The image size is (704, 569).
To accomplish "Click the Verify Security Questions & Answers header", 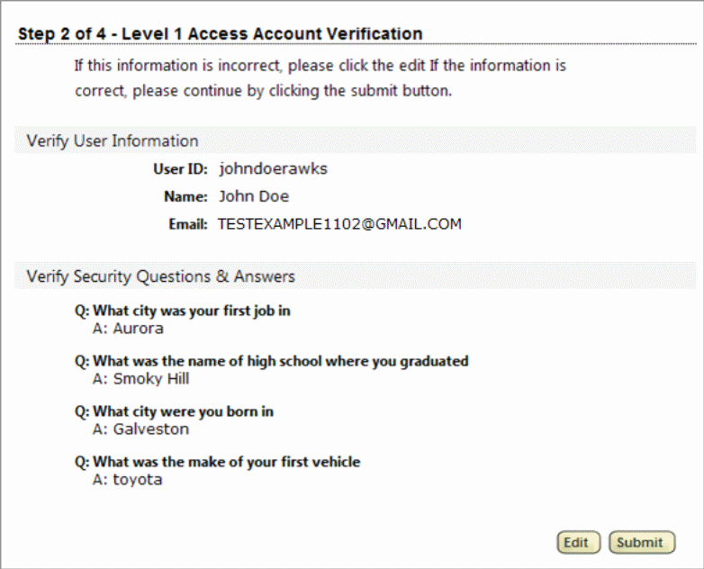I will 160,276.
